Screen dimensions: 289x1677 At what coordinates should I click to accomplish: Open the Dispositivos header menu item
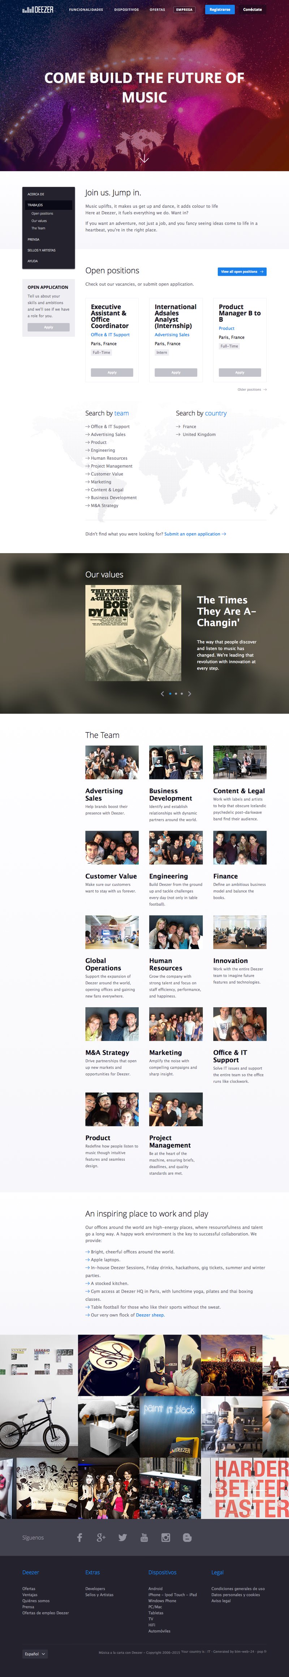tap(127, 10)
